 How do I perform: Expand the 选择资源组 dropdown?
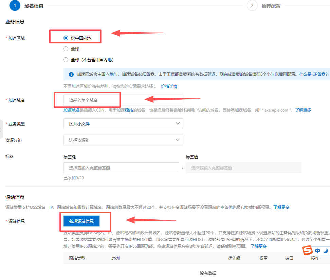[123, 140]
